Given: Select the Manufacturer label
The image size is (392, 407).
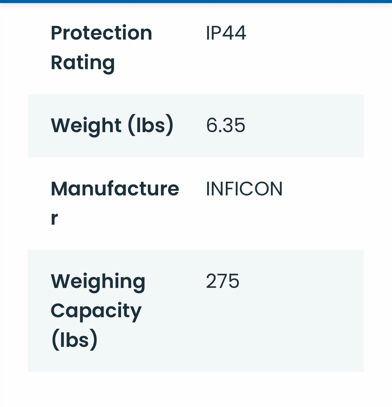Looking at the screenshot, I should (x=115, y=203).
